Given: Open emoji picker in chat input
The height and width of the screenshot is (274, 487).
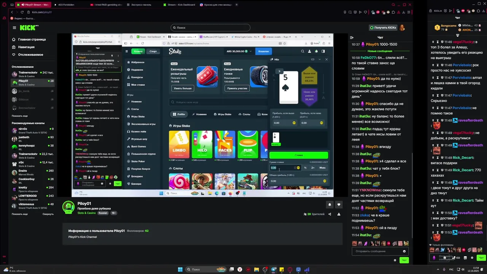Looking at the screenshot, I should pyautogui.click(x=404, y=251).
